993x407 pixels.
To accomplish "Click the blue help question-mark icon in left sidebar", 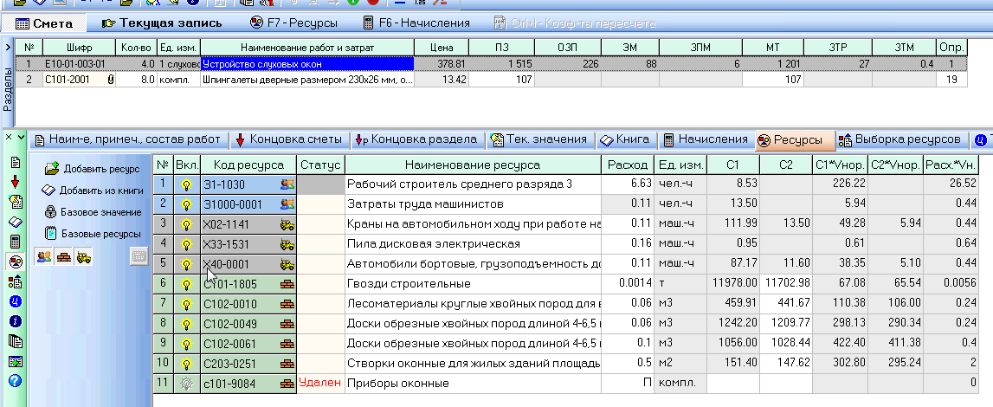I will tap(15, 380).
